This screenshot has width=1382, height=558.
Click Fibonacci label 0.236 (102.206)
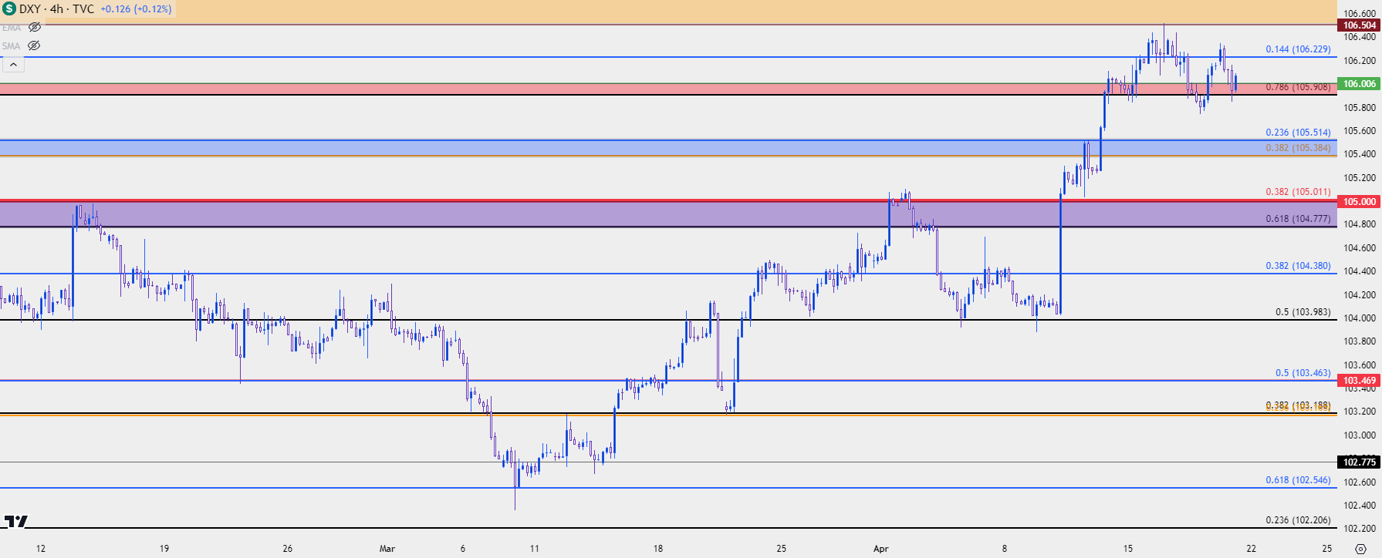click(x=1298, y=520)
